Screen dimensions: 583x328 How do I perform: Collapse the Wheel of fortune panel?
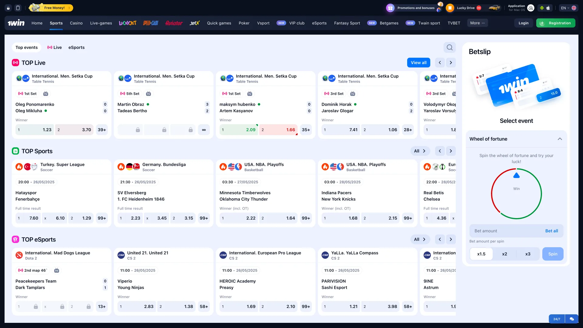click(560, 139)
